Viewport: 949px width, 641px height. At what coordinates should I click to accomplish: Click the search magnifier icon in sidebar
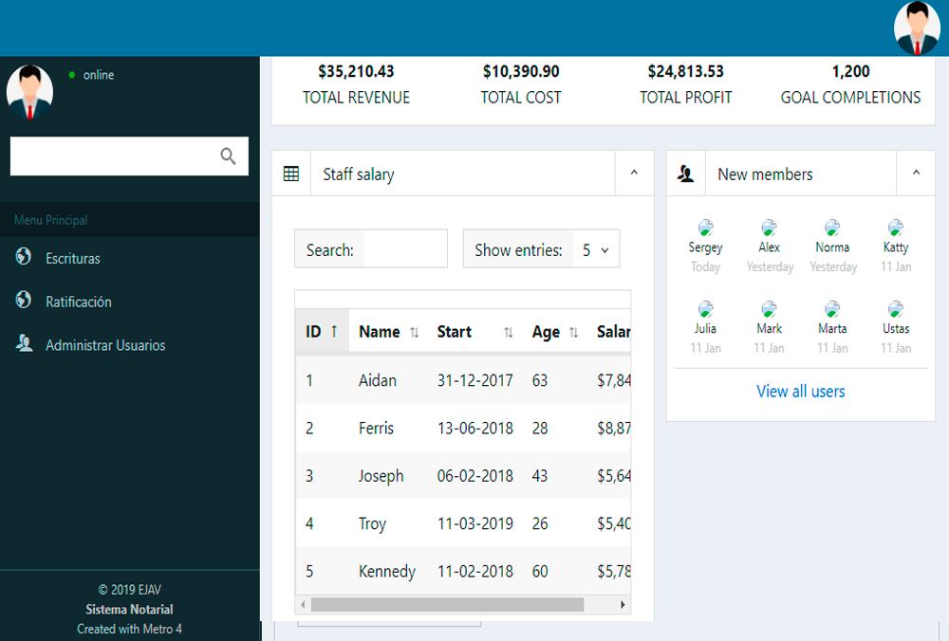(x=228, y=156)
